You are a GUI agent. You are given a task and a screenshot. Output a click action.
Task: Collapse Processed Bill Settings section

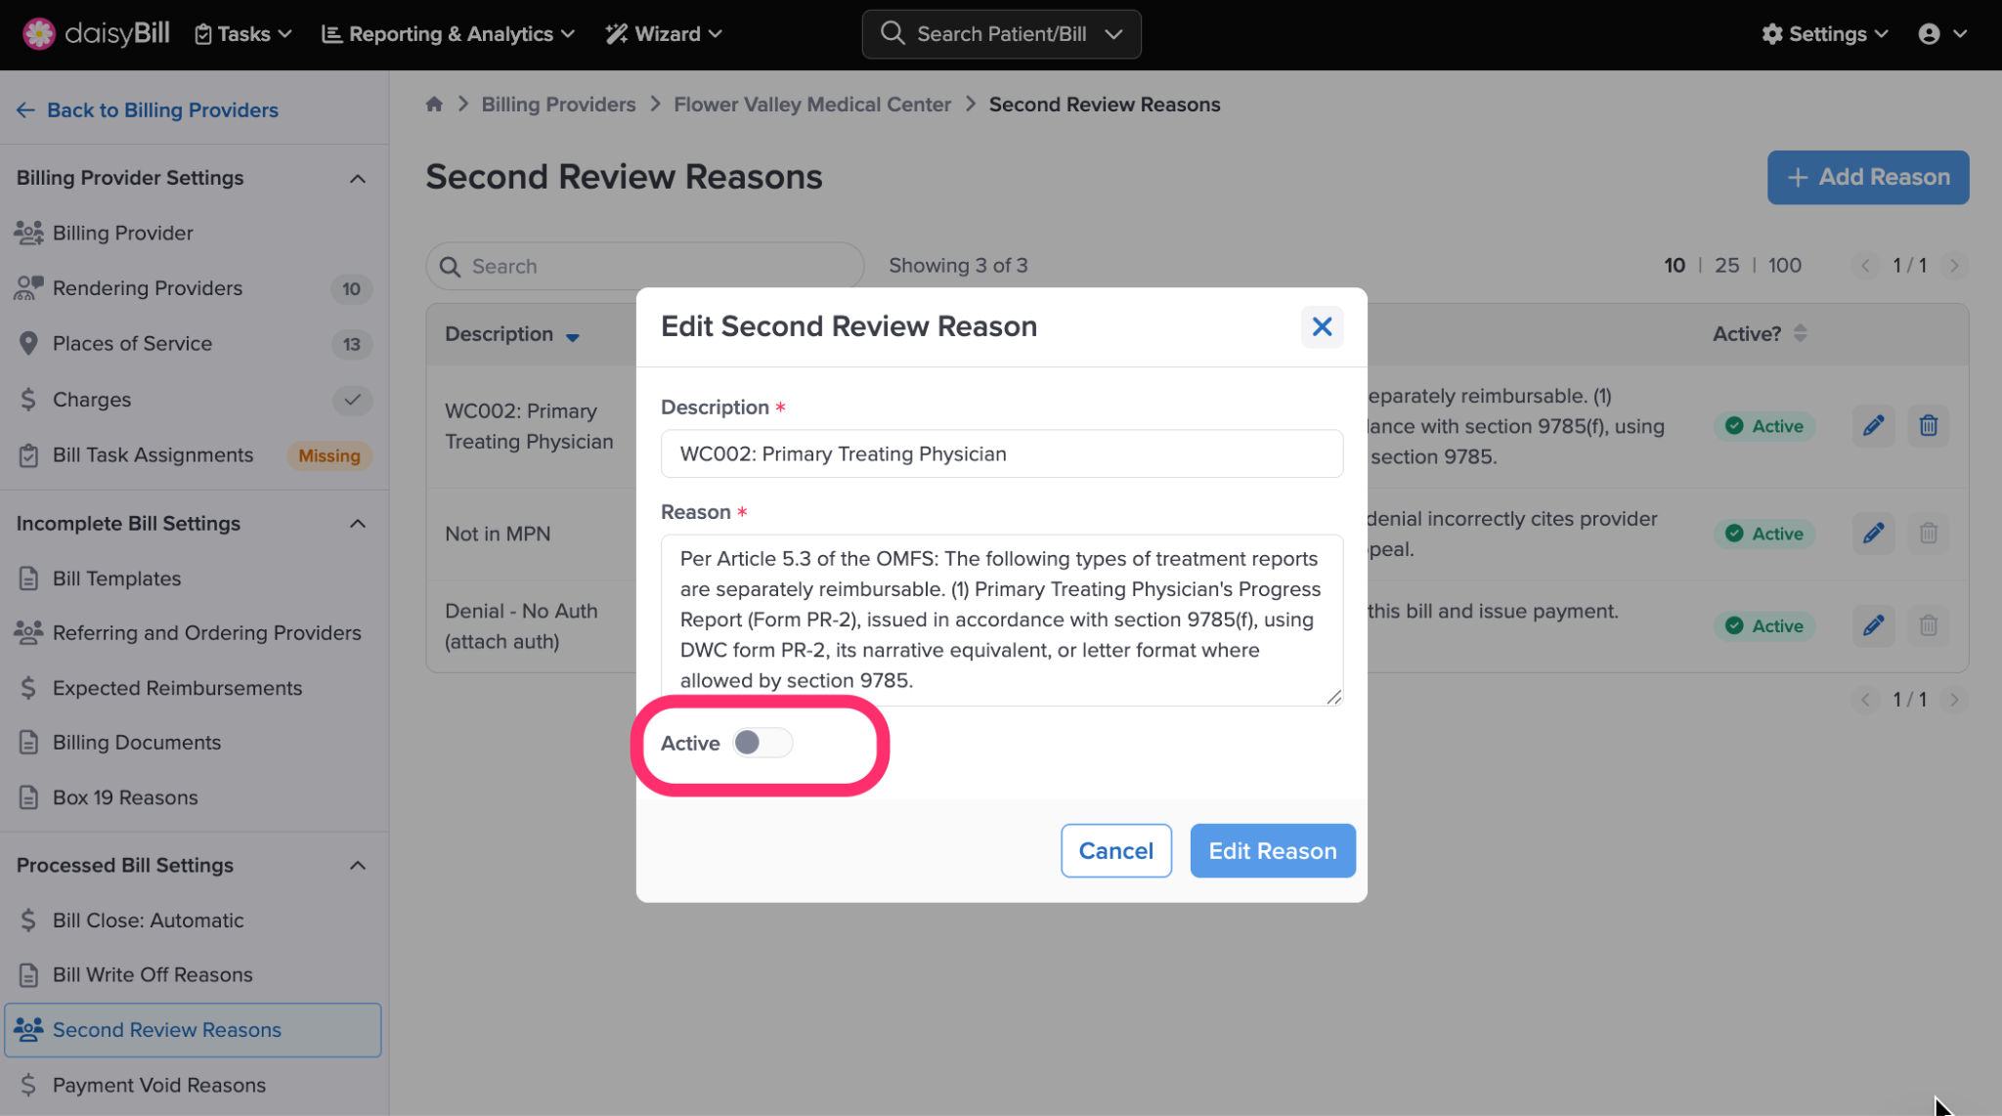(x=358, y=866)
